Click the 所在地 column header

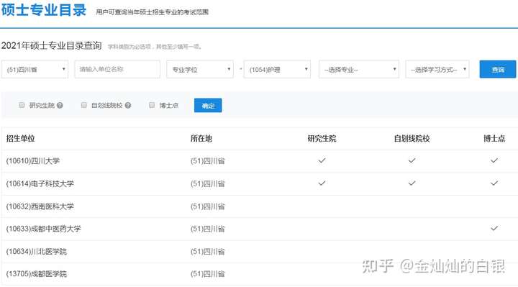201,138
